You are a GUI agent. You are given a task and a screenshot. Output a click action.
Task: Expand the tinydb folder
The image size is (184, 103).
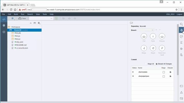coord(13,33)
